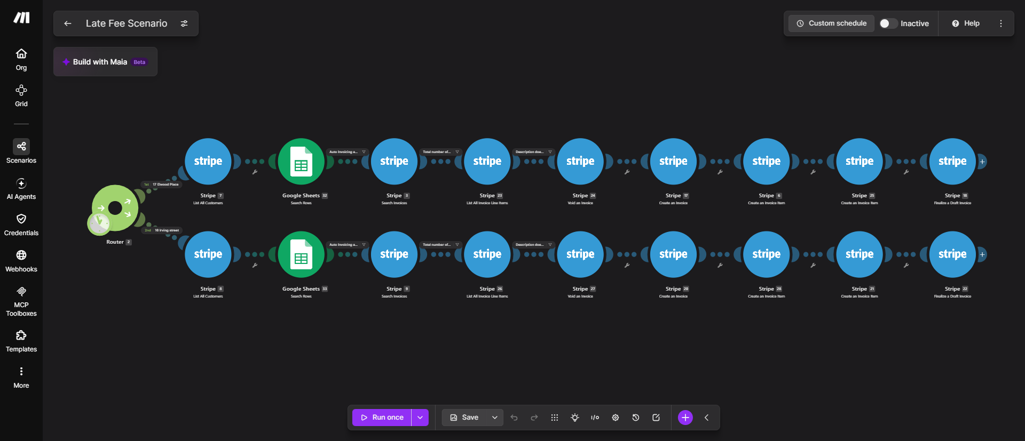Select Stripe 3 Search Invoices module
This screenshot has width=1025, height=441.
[x=394, y=162]
